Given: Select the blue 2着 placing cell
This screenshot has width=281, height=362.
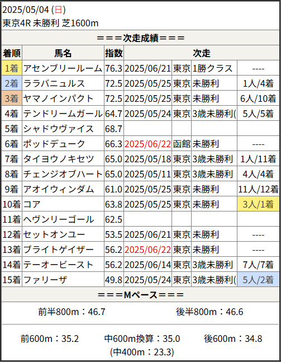Looking at the screenshot, I should pyautogui.click(x=12, y=83).
